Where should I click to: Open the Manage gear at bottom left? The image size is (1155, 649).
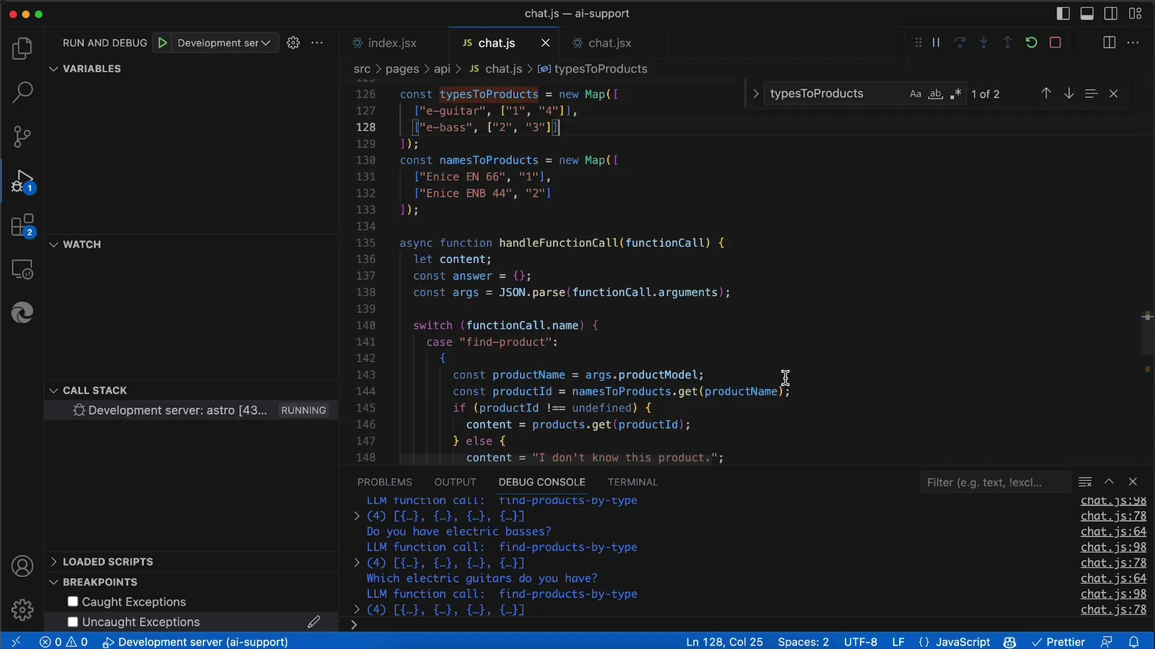coord(22,610)
